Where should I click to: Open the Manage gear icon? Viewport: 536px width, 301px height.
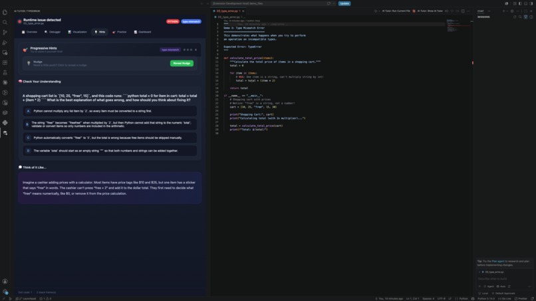[x=5, y=292]
